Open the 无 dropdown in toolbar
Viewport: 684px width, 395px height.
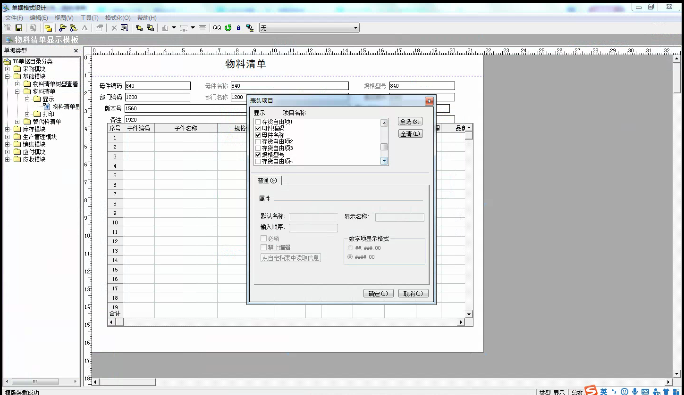pos(356,28)
